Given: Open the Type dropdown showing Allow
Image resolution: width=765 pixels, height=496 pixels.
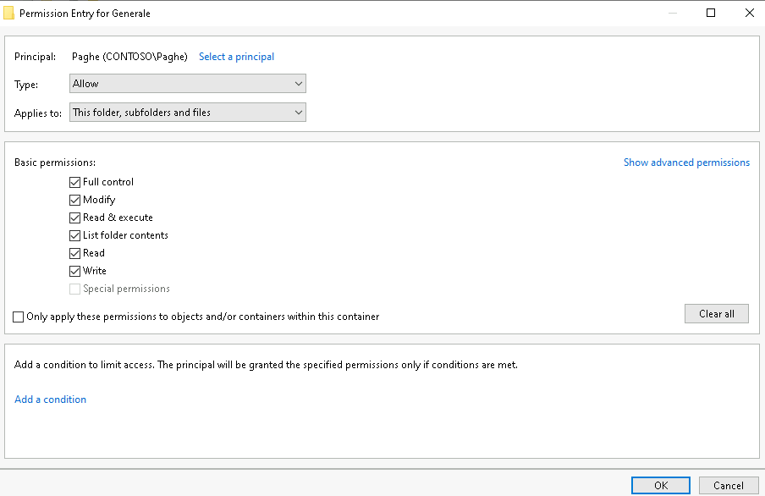Looking at the screenshot, I should click(188, 84).
